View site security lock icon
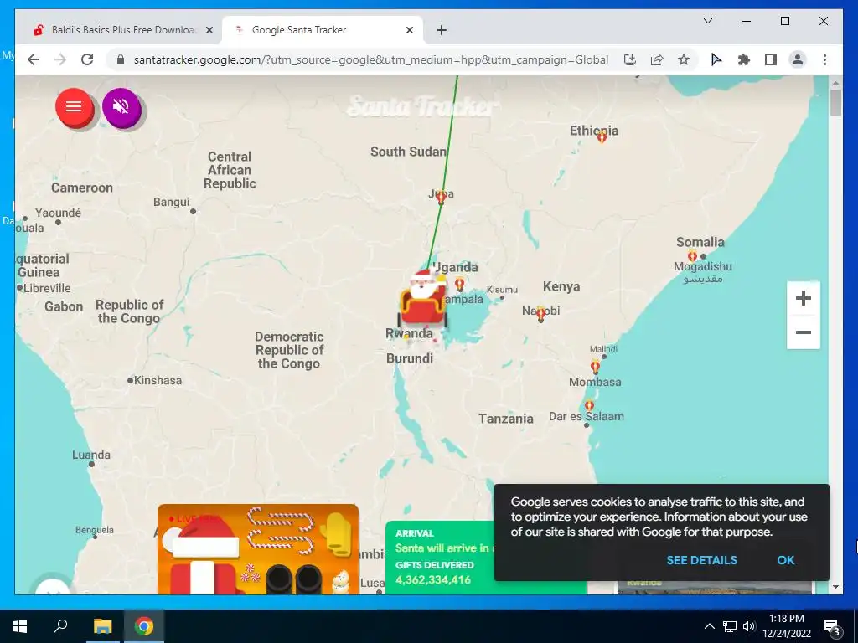 (x=121, y=59)
